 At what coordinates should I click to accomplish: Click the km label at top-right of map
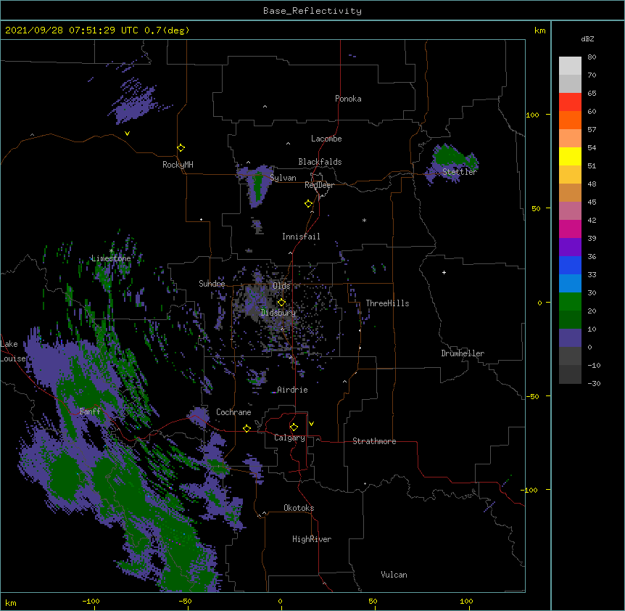539,30
